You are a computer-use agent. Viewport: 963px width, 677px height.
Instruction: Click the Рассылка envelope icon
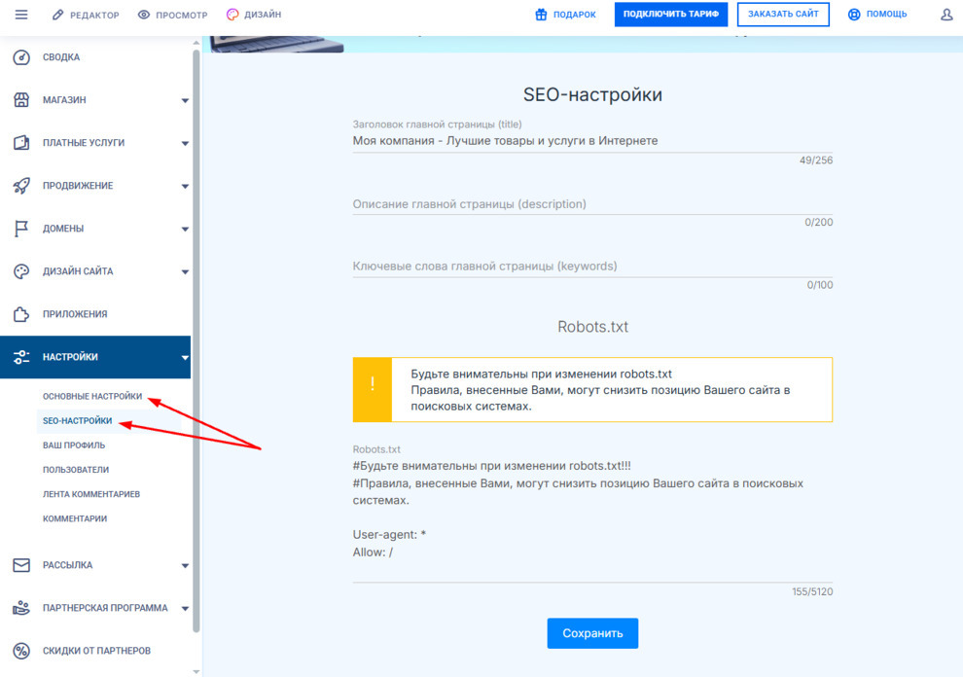click(21, 565)
